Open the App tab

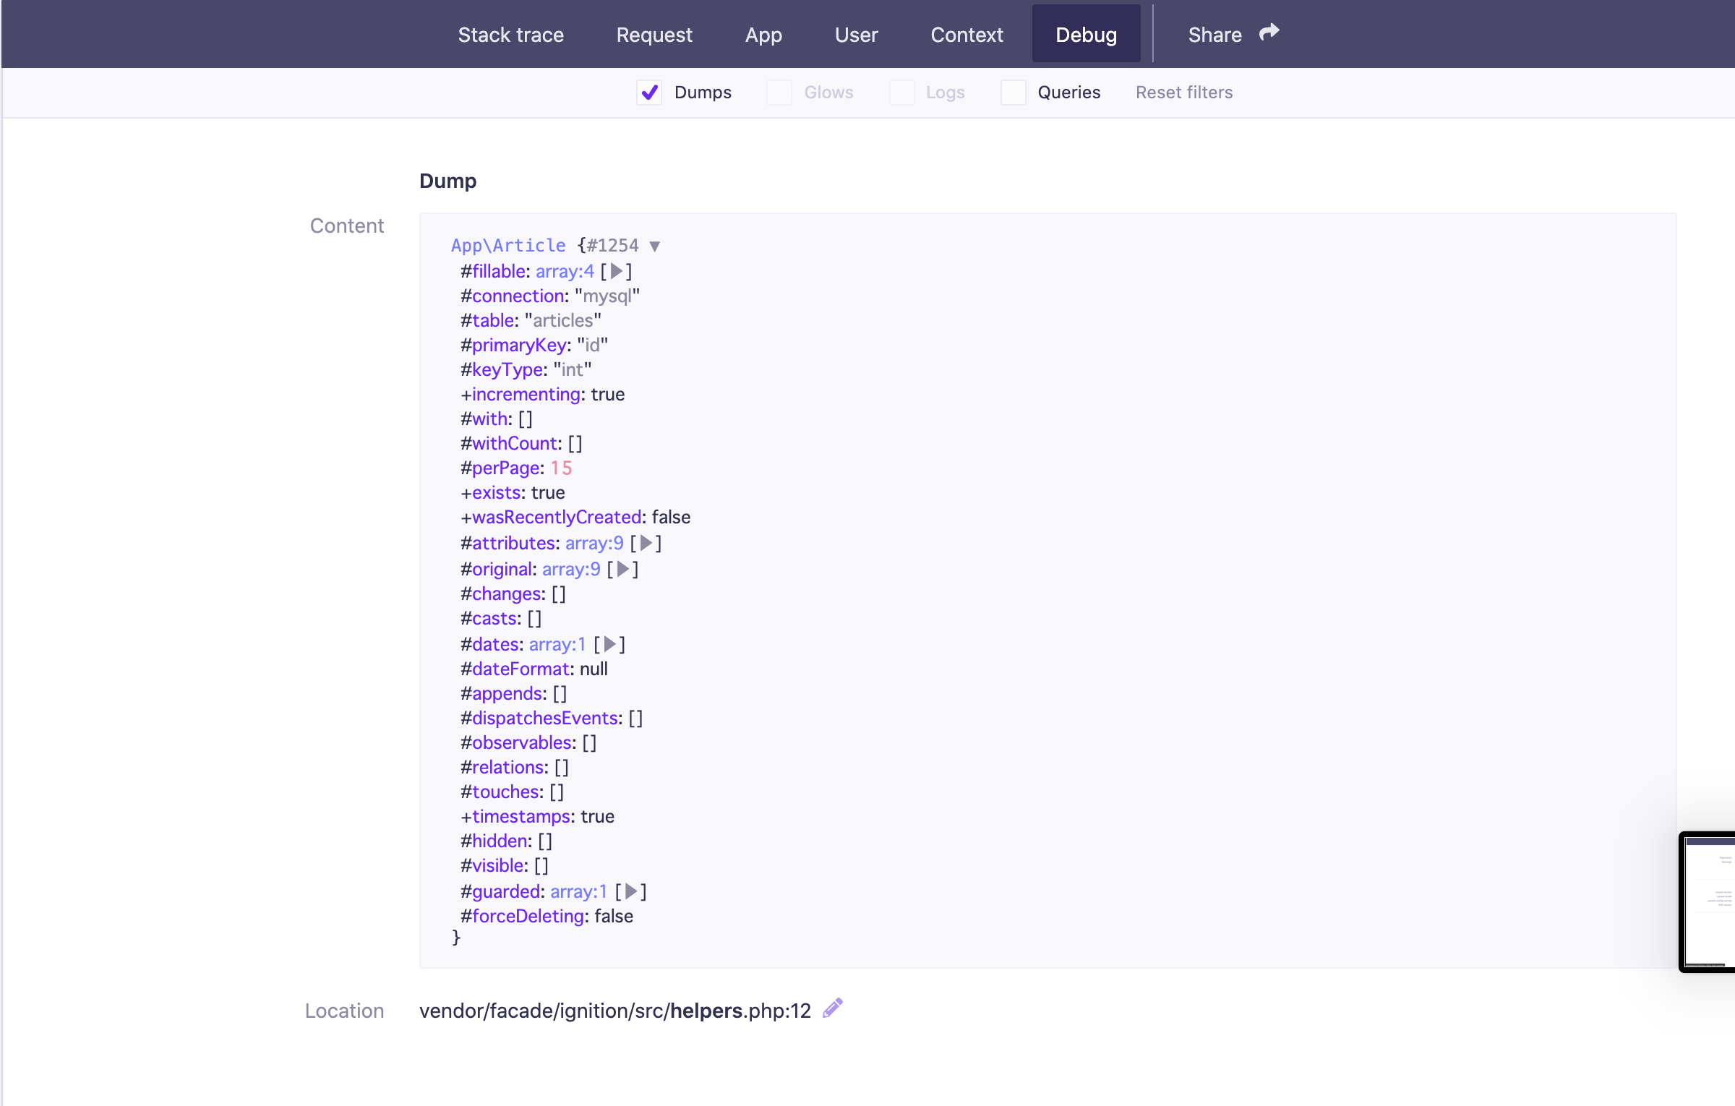point(763,35)
